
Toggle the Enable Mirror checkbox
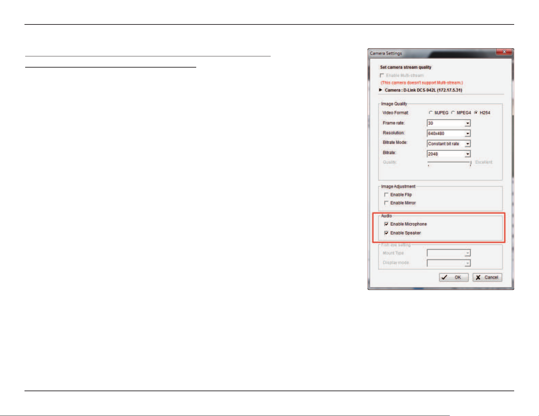tap(386, 203)
